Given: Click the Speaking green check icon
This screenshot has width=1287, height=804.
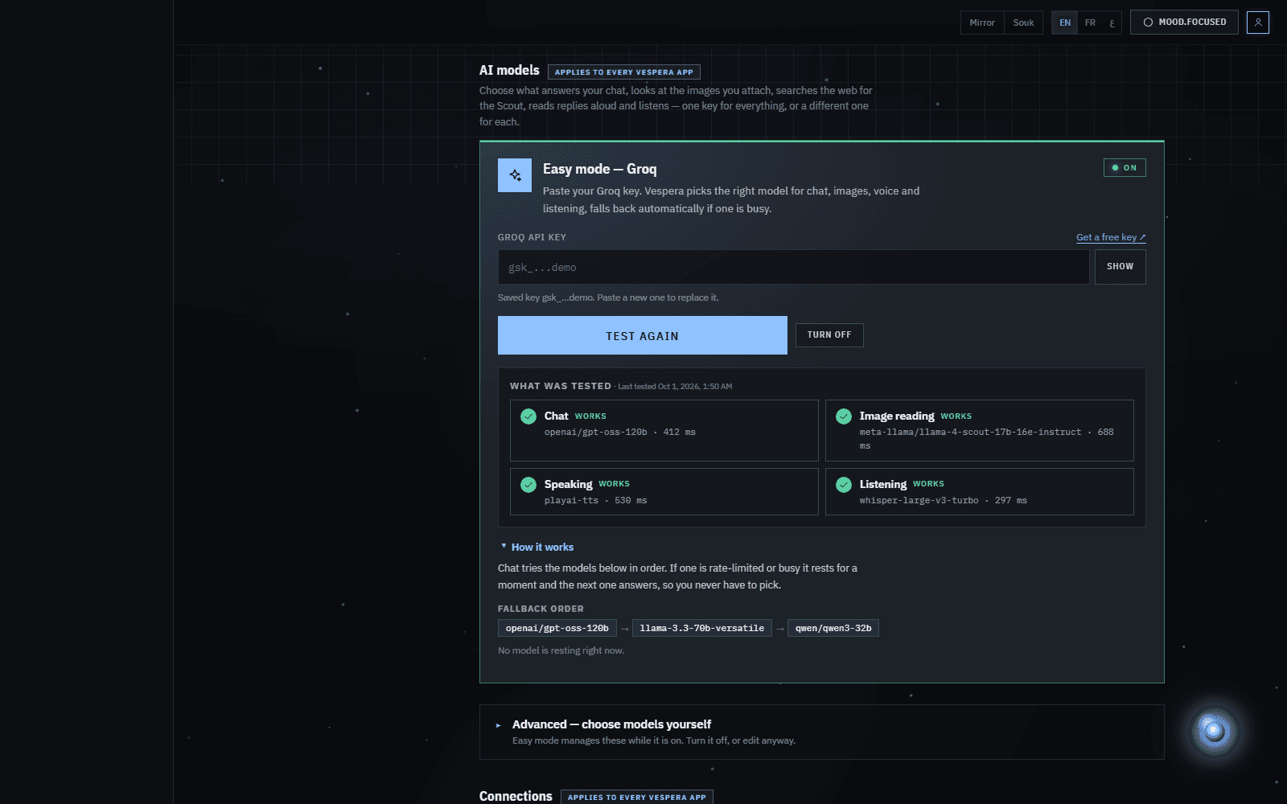Looking at the screenshot, I should (x=528, y=485).
